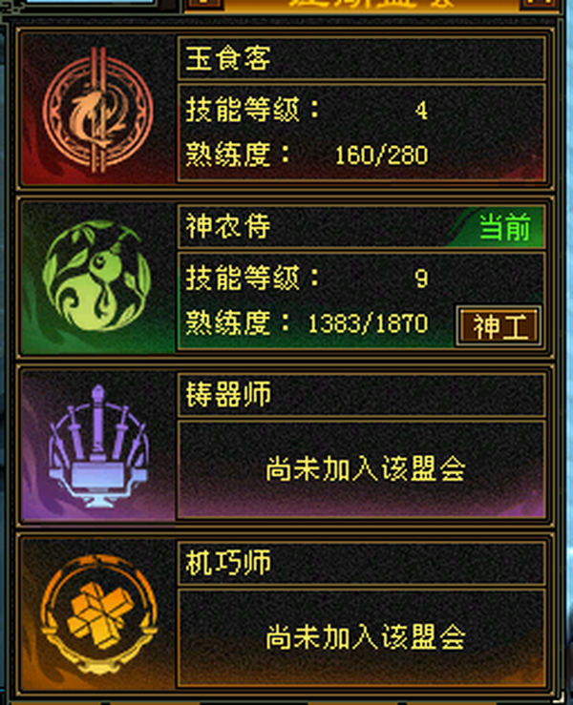Click the orange 机巧师 cube emblem

pos(98,614)
